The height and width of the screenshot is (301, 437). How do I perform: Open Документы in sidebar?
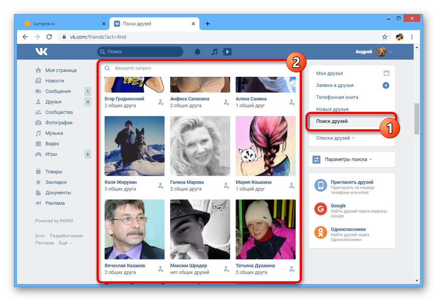click(58, 193)
